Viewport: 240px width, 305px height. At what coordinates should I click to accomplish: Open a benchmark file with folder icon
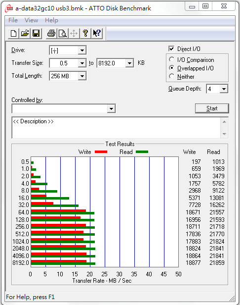(25, 33)
